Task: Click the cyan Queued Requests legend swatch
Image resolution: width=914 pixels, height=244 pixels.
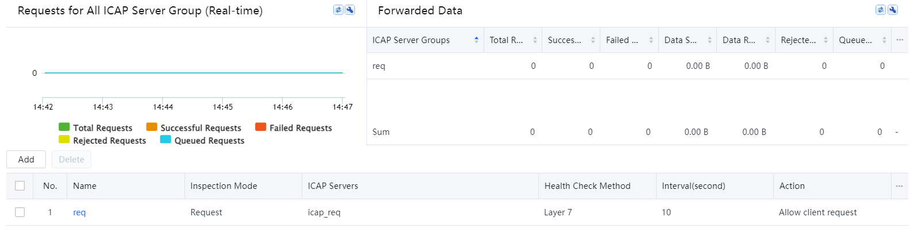Action: pos(165,140)
